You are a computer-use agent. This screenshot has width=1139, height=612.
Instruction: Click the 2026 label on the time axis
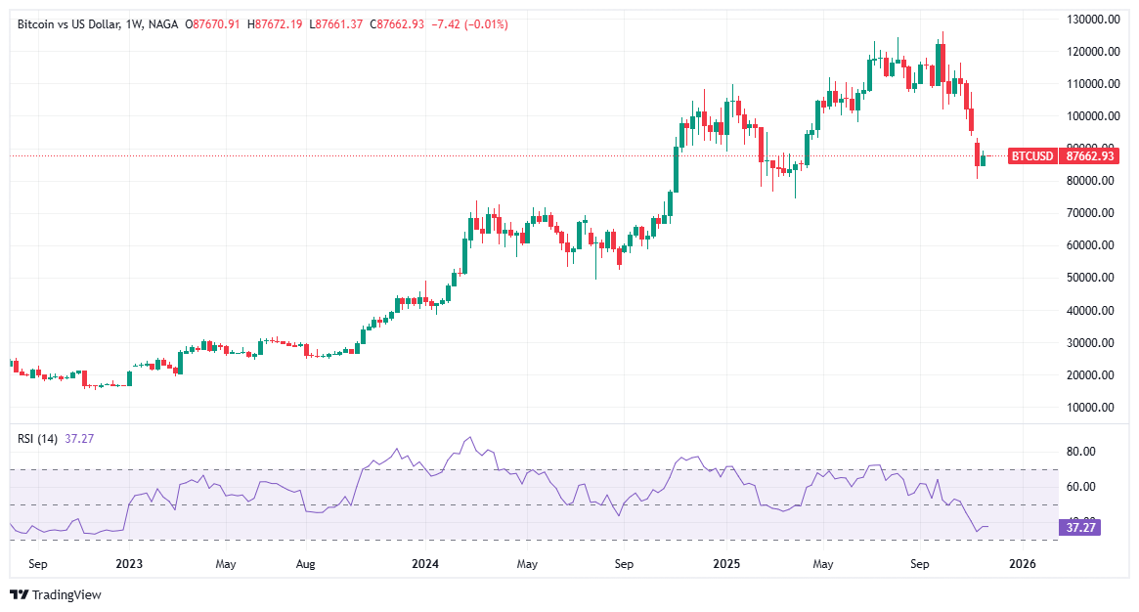coord(1024,564)
